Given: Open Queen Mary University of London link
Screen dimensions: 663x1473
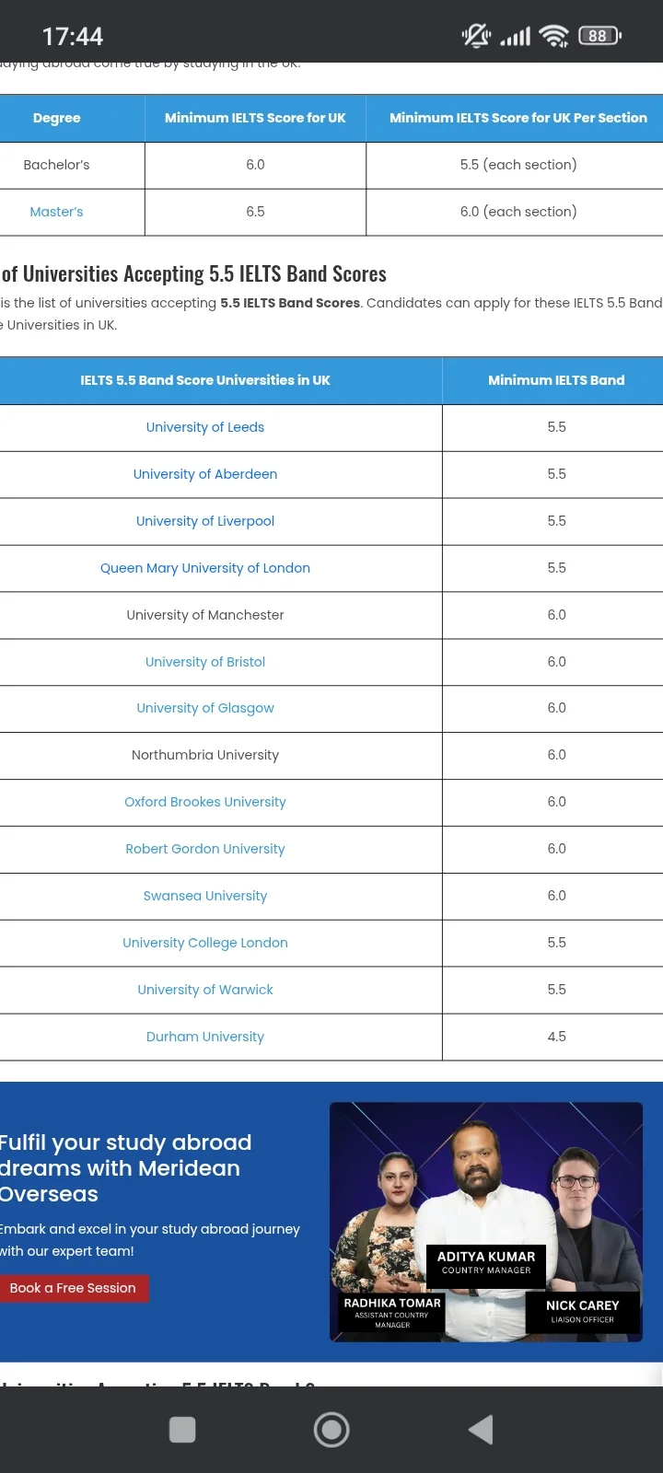Looking at the screenshot, I should pos(205,568).
